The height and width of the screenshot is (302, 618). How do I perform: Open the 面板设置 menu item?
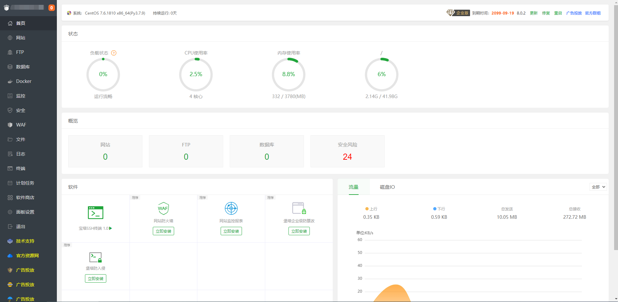click(x=28, y=212)
